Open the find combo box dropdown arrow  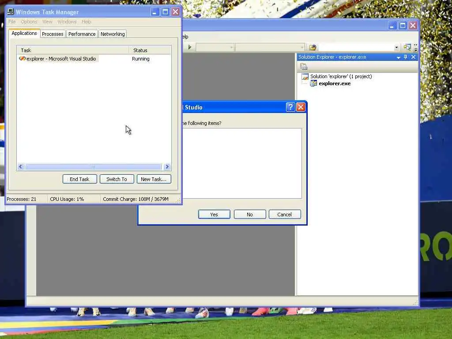coord(396,47)
